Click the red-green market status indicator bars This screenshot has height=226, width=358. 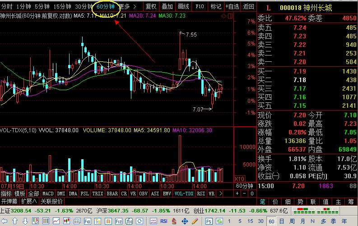(315, 211)
